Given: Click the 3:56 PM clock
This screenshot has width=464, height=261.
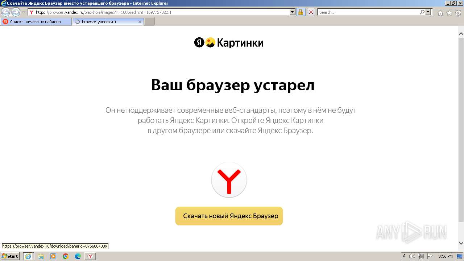Looking at the screenshot, I should click(x=446, y=256).
